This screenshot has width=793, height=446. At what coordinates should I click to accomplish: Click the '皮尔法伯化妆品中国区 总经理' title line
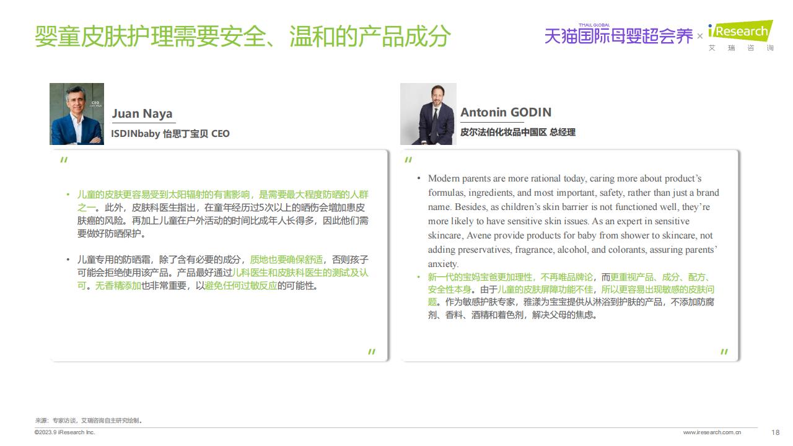point(518,132)
